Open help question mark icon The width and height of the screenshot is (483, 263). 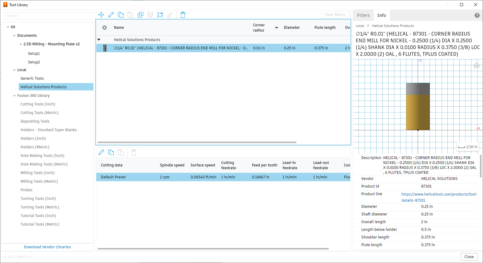[477, 15]
